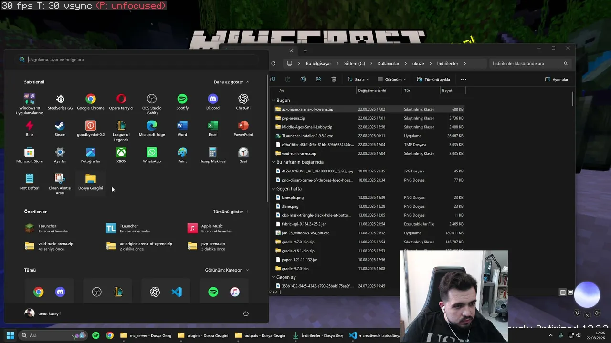Viewport: 611px width, 343px height.
Task: Launch Excel from pinned apps
Action: click(x=213, y=129)
